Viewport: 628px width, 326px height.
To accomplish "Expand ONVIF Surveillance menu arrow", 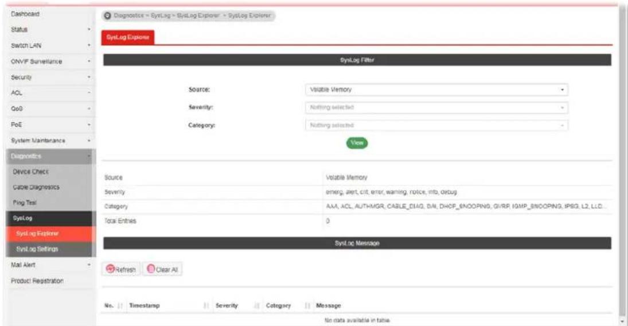I will (88, 61).
